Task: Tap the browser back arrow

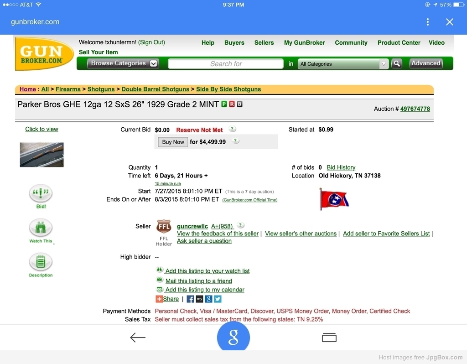Action: 138,337
